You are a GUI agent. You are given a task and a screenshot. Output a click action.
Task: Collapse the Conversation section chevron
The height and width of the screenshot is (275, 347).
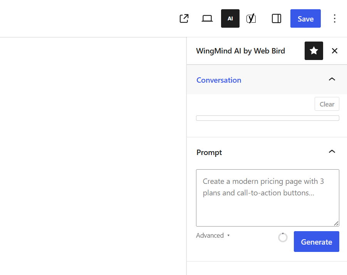(x=332, y=79)
